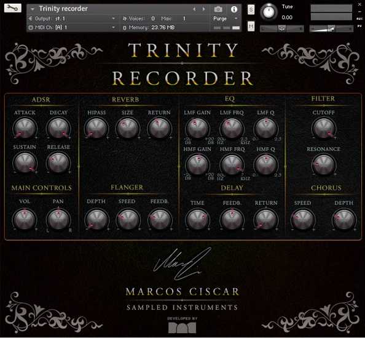The height and width of the screenshot is (338, 365).
Task: Click the aux button at right edge
Action: point(359,18)
